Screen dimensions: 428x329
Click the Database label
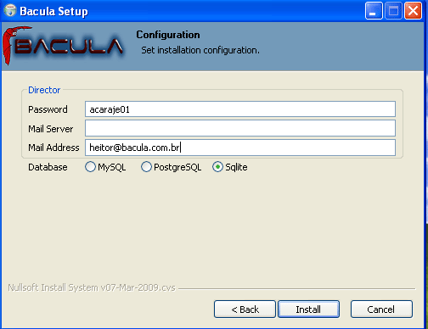(x=48, y=167)
